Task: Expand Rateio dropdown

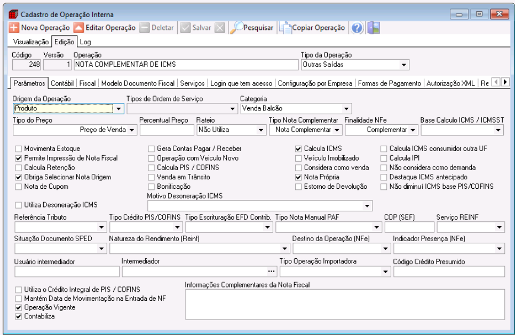Action: [x=261, y=130]
